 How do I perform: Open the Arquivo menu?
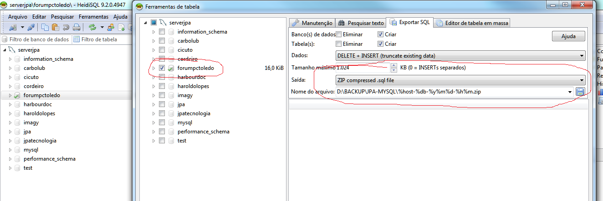tap(18, 16)
